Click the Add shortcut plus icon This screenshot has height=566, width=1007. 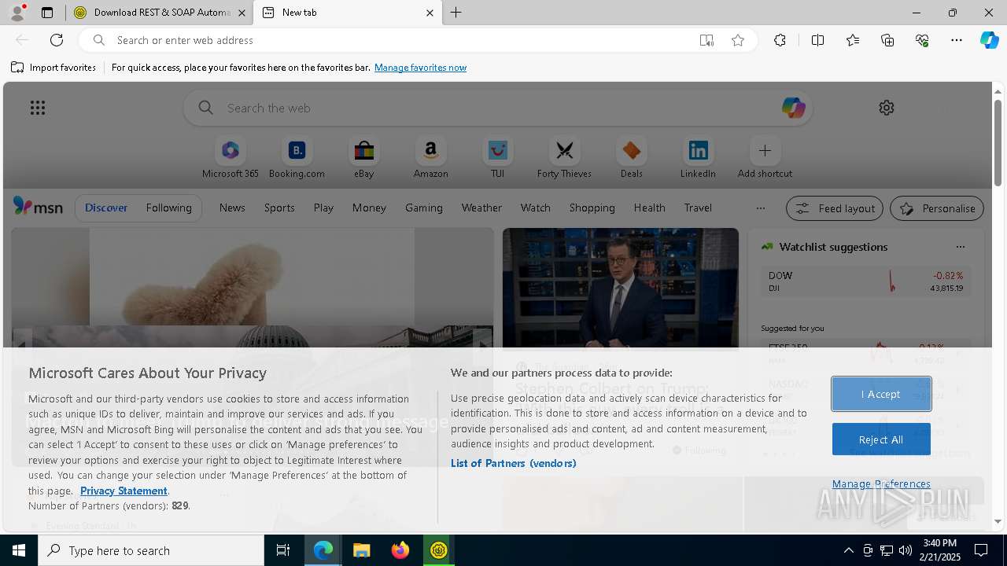765,150
